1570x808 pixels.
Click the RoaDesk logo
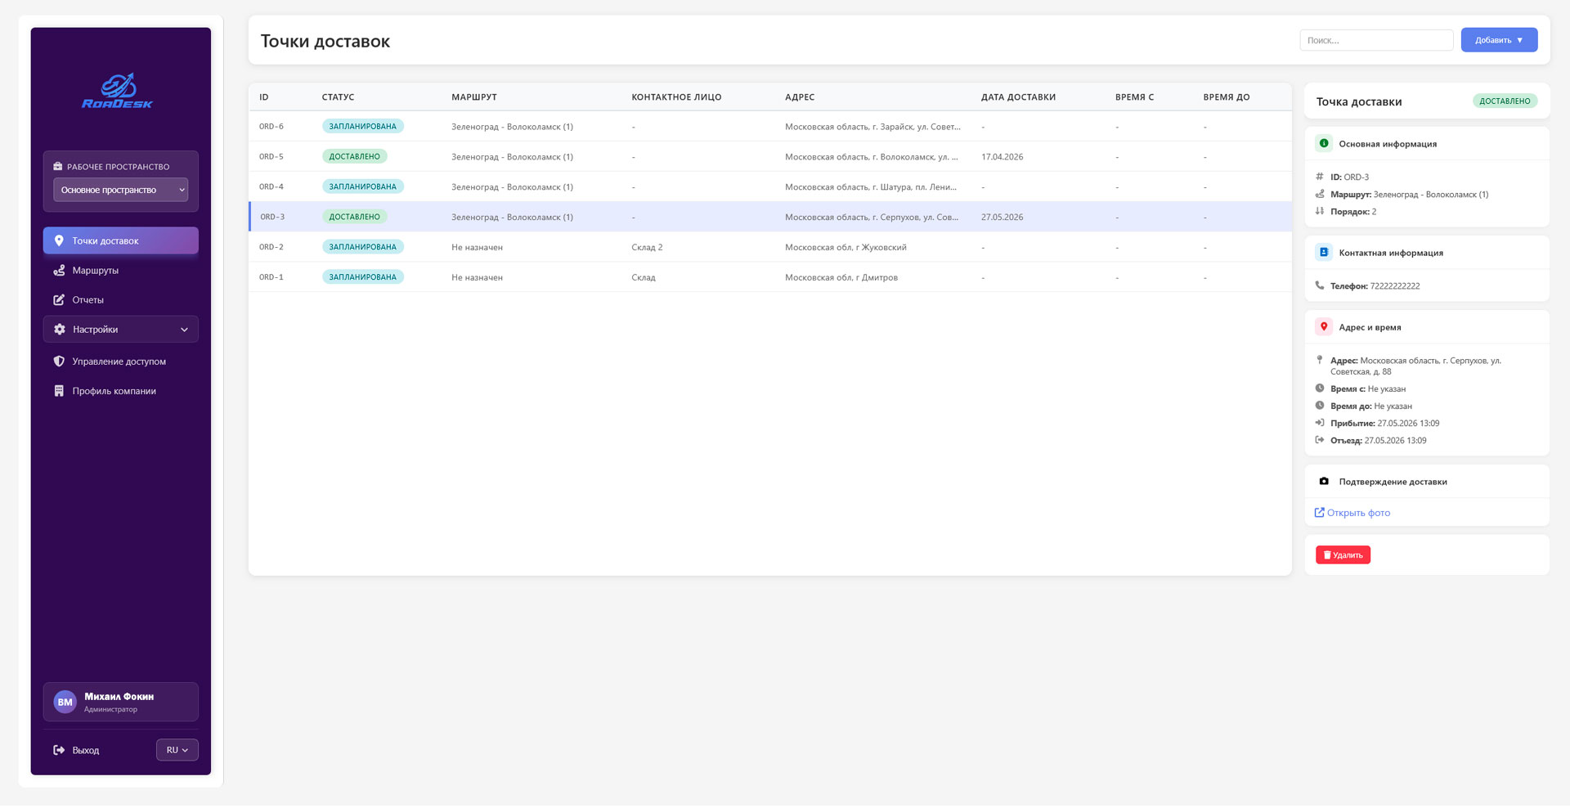pyautogui.click(x=118, y=92)
